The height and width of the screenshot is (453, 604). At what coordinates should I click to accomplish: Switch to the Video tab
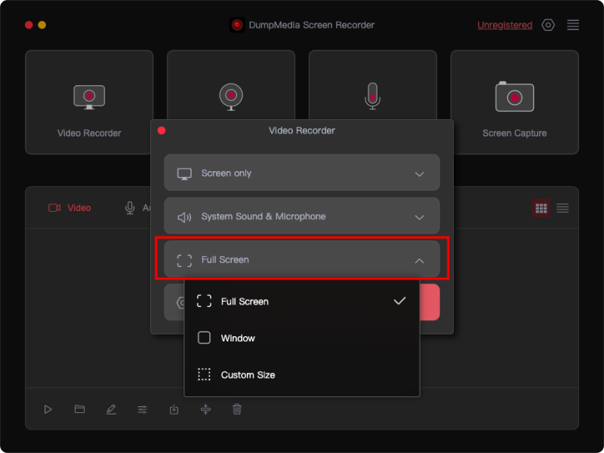[x=69, y=208]
